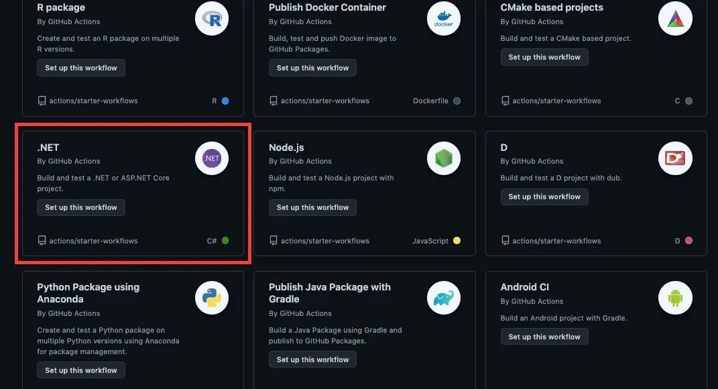Click the yellow JavaScript language color dot
Image resolution: width=718 pixels, height=389 pixels.
[x=457, y=241]
